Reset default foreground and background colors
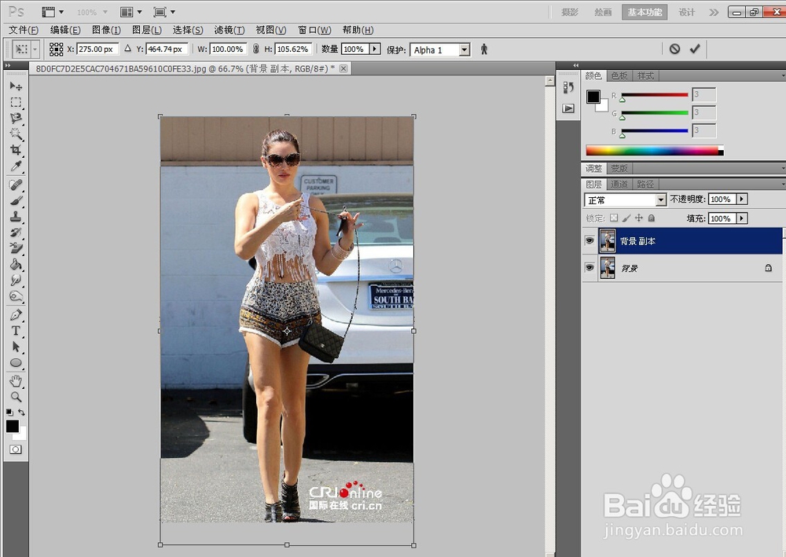Viewport: 786px width, 557px height. coord(9,412)
